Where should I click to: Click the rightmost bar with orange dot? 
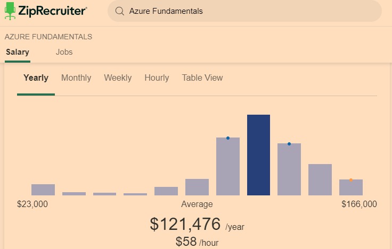(x=351, y=187)
